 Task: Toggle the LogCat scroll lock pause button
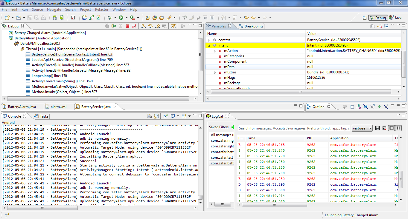tap(398, 128)
